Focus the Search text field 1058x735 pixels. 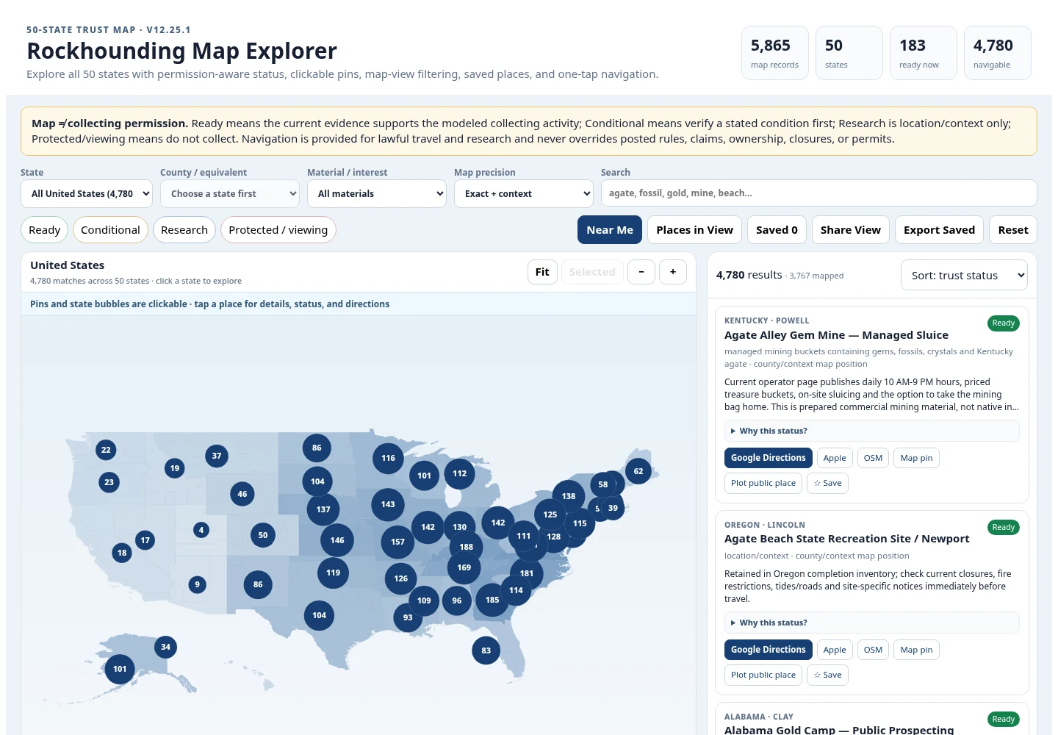click(818, 193)
